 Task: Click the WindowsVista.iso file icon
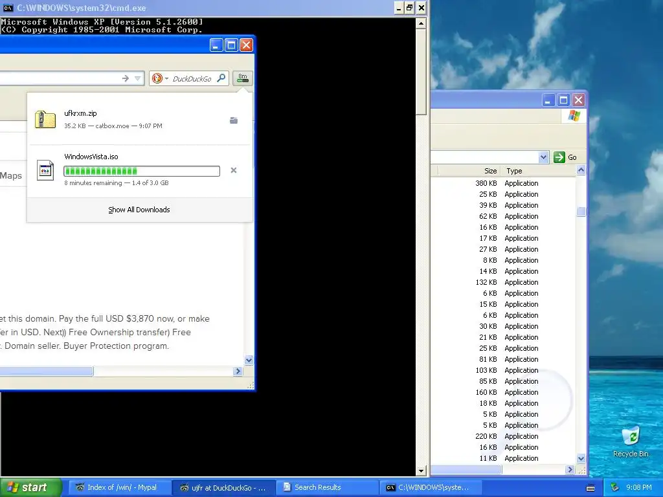tap(45, 170)
